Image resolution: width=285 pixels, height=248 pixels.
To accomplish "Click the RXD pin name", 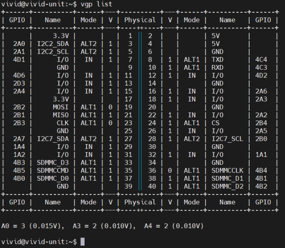I will point(219,67).
